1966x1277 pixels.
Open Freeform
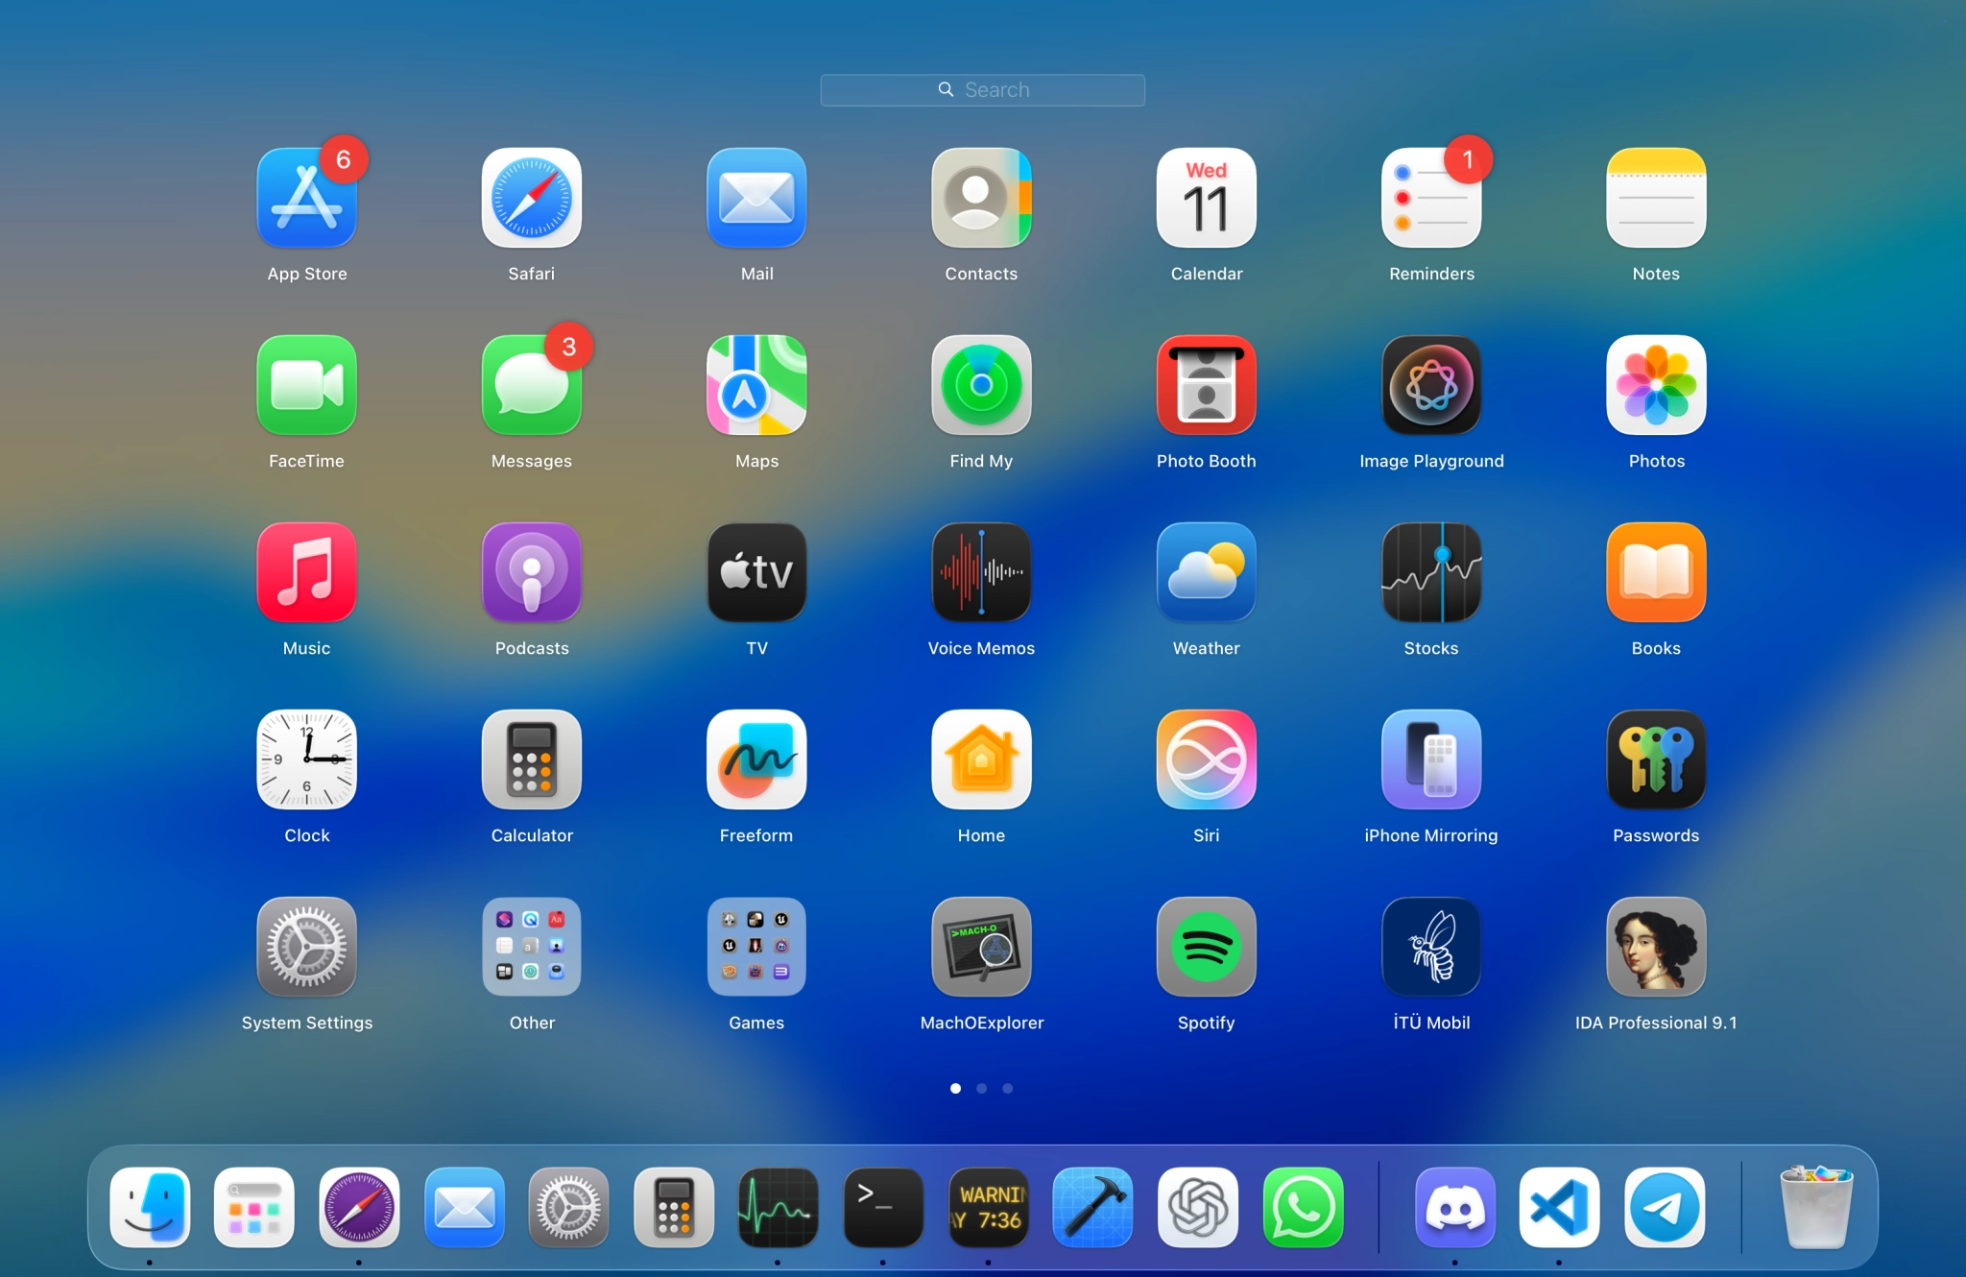[756, 759]
